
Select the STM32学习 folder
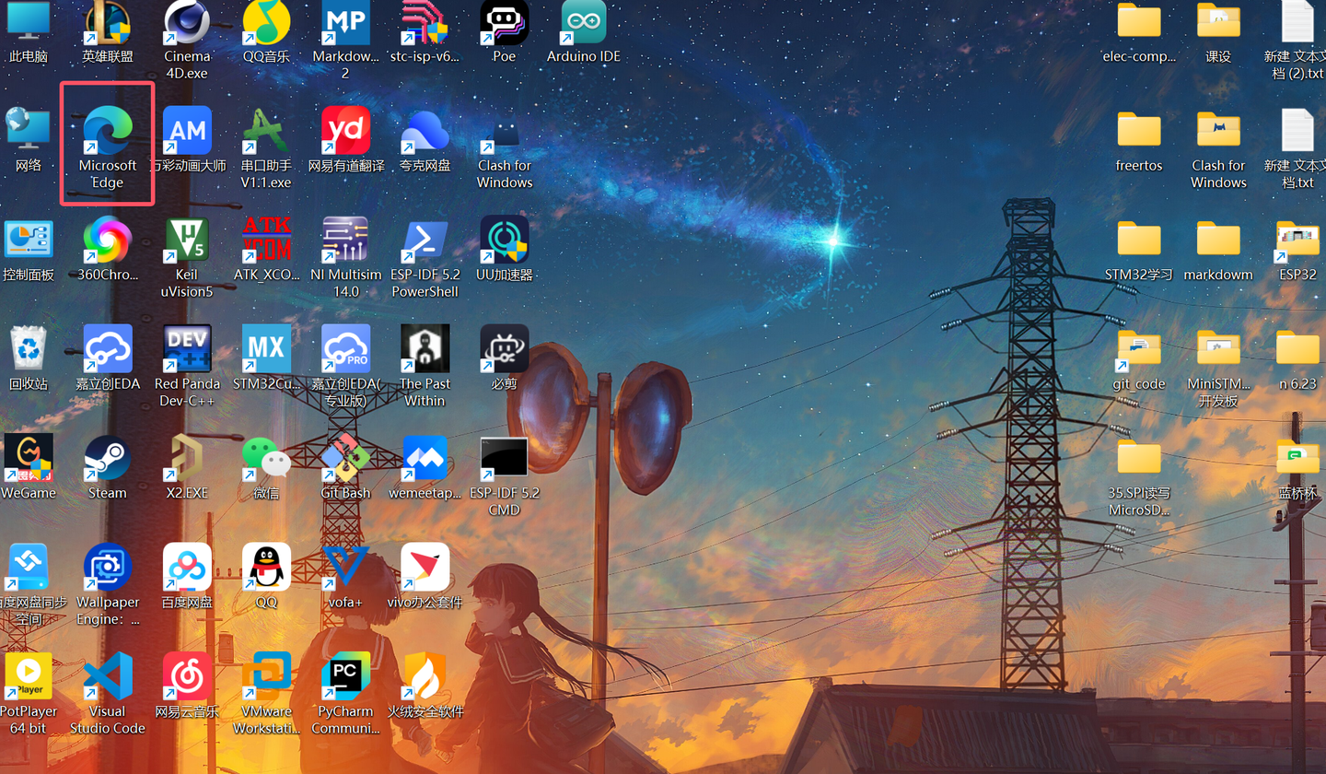[1139, 240]
